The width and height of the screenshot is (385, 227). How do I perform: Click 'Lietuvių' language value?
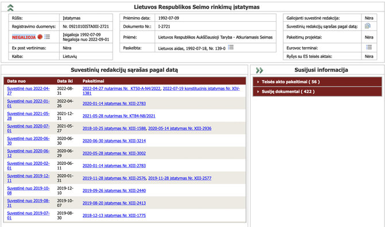point(70,56)
